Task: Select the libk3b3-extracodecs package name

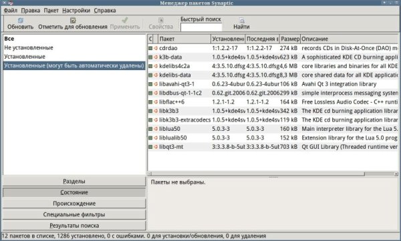Action: pos(185,120)
